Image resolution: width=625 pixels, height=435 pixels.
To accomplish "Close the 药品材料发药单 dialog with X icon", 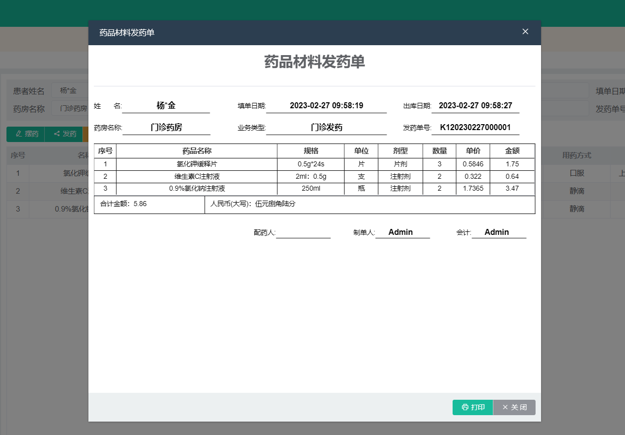I will tap(525, 32).
